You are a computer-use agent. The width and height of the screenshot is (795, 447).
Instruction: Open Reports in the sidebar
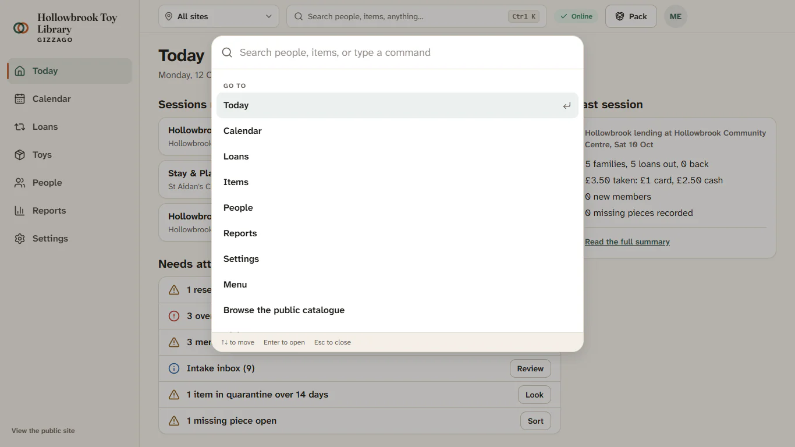pyautogui.click(x=69, y=211)
